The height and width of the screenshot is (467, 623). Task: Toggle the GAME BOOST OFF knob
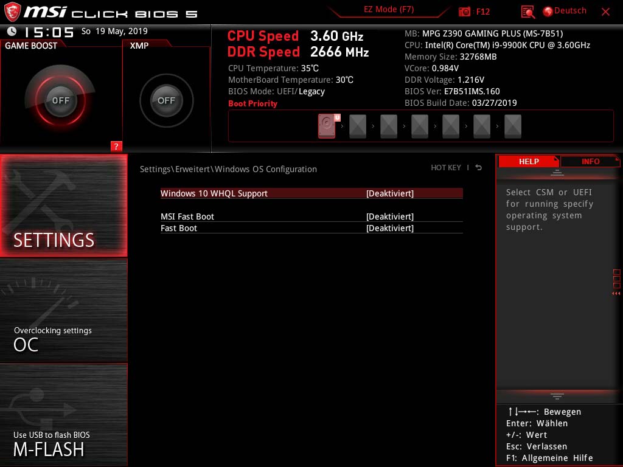(x=60, y=100)
